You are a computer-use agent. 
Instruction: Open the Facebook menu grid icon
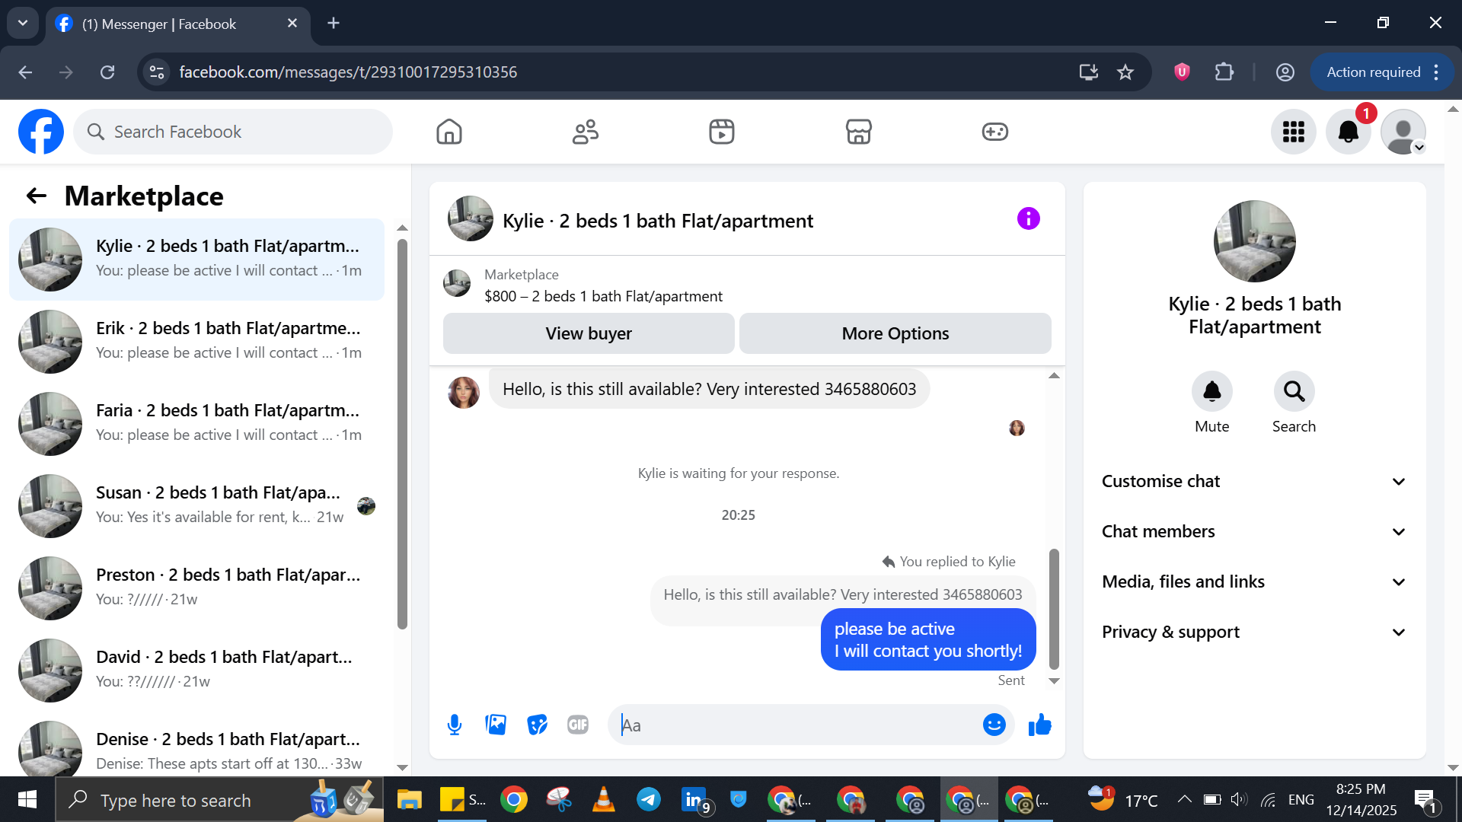[1293, 132]
